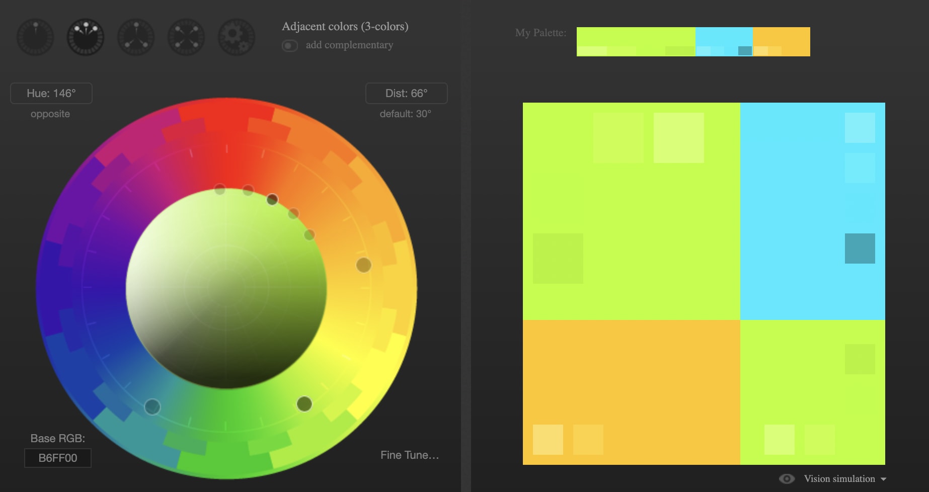
Task: Select the free-style scheme gear icon
Action: click(237, 37)
